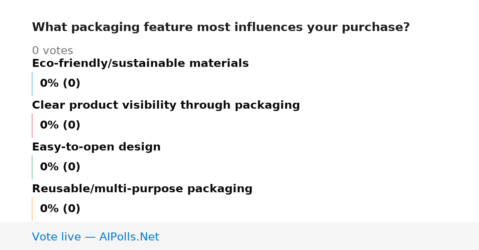479x250 pixels.
Task: Click the 0% (0) result under Eco-friendly
Action: [x=60, y=84]
